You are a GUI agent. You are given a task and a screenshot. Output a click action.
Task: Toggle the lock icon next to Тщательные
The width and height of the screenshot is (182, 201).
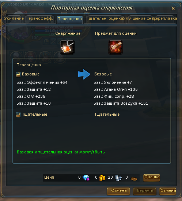(x=18, y=115)
